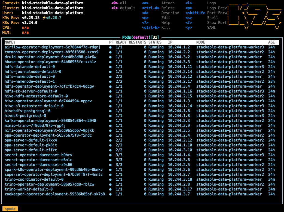Screen dimensions: 284x212
Task: Click minio-trino-7f8d5d797b-rgp4j pod
Action: [x=142, y=125]
